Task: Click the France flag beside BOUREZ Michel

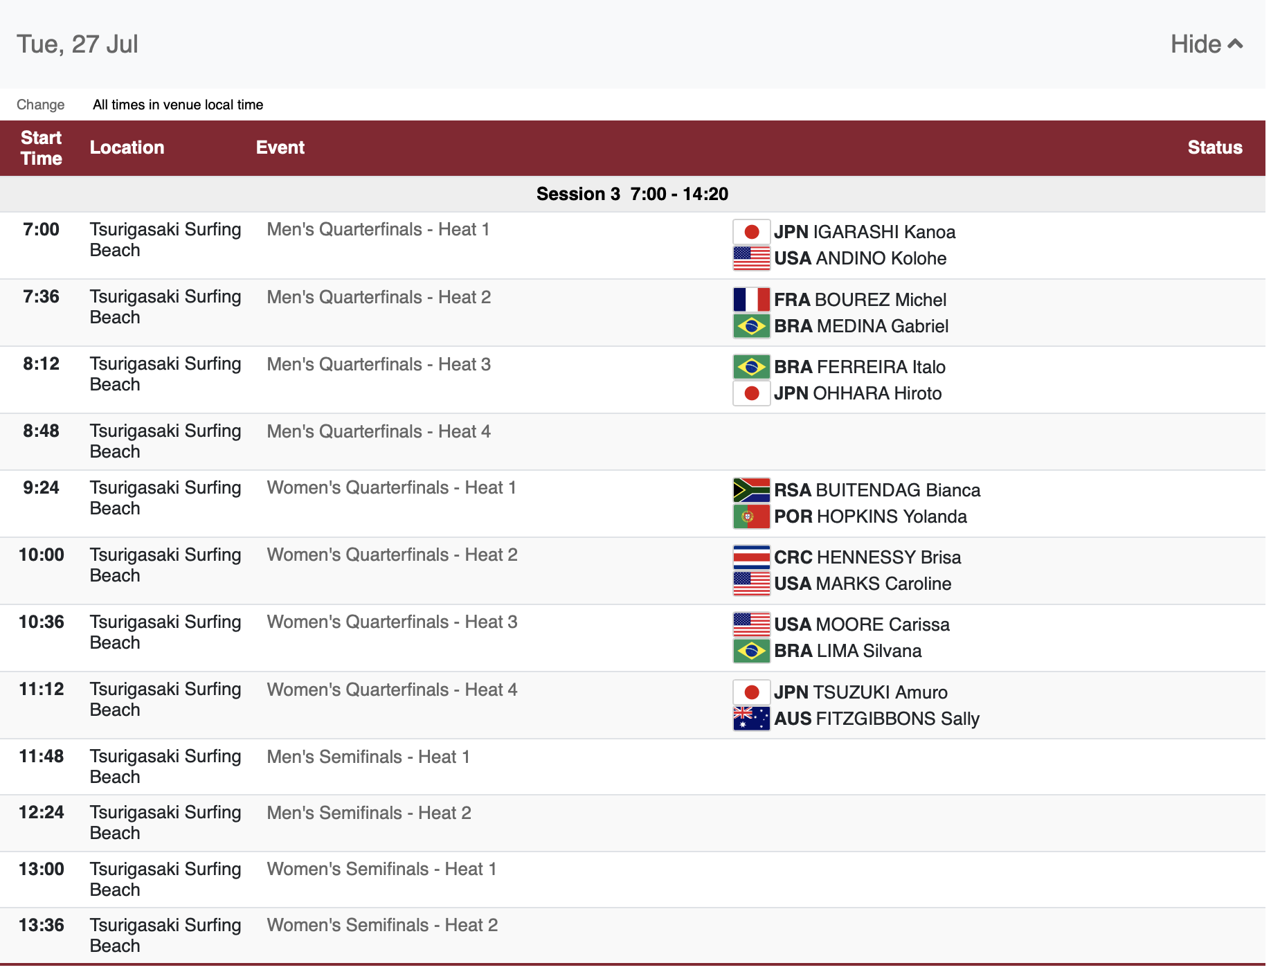Action: click(x=751, y=300)
